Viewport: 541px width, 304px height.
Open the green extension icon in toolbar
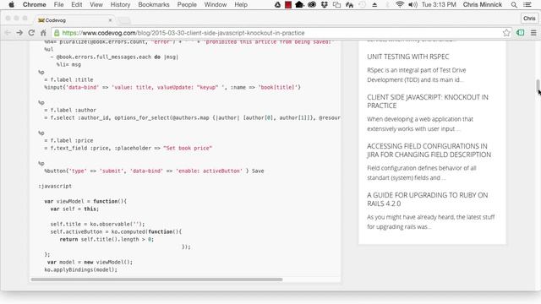pos(521,33)
